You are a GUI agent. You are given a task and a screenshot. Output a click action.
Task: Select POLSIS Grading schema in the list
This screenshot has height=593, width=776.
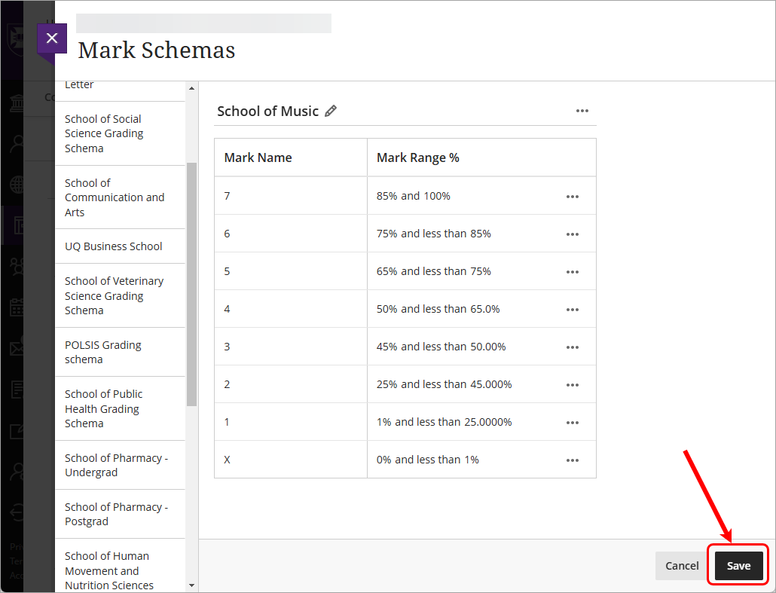[102, 352]
